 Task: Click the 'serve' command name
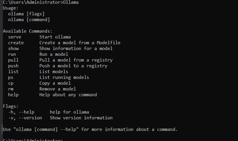point(15,37)
